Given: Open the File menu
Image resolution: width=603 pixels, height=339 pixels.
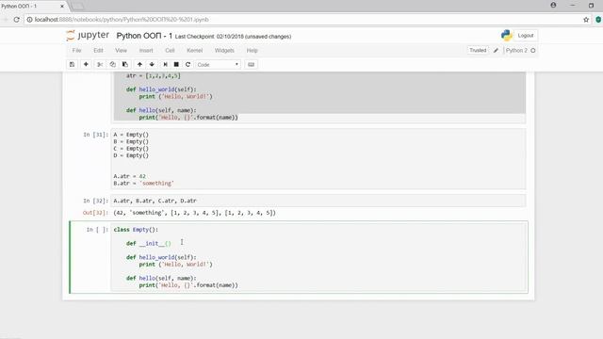Looking at the screenshot, I should pos(76,50).
